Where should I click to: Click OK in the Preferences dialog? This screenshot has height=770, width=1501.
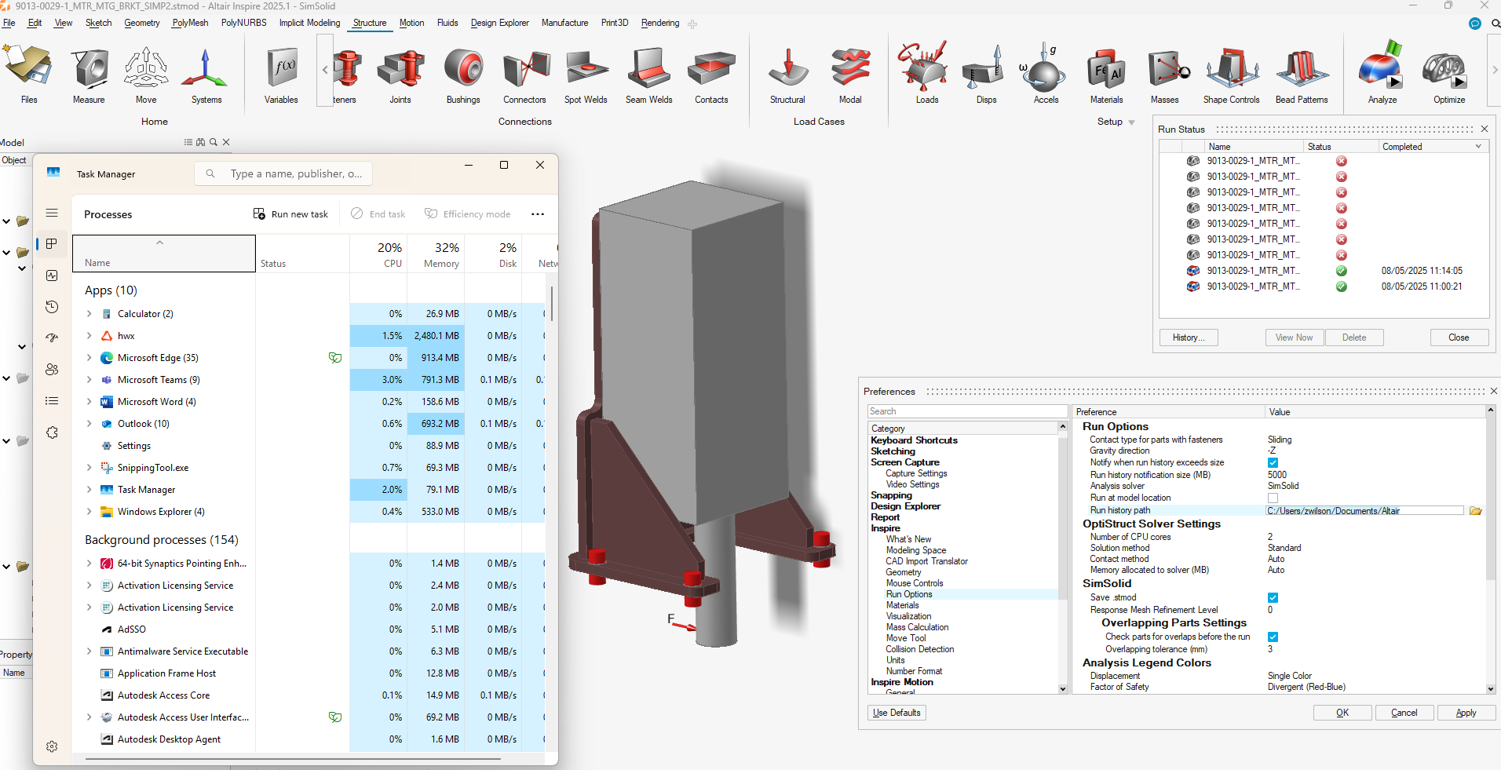click(1342, 713)
